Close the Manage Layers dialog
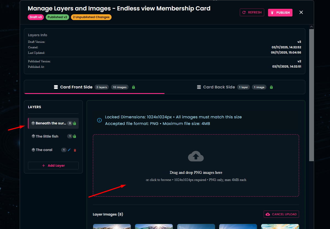Image resolution: width=330 pixels, height=229 pixels. click(x=301, y=12)
